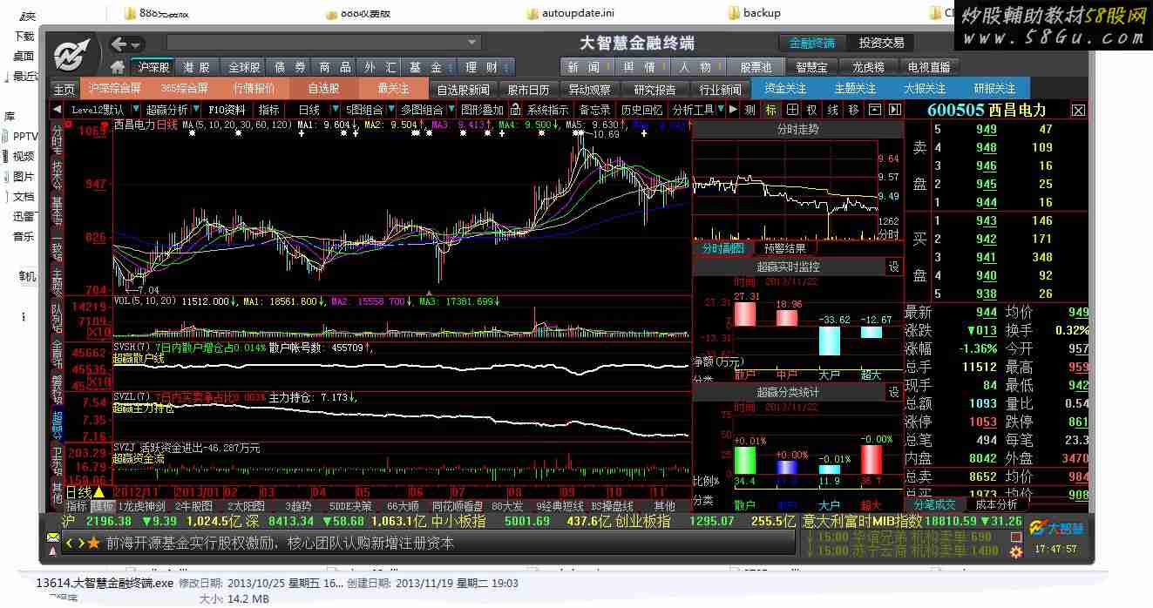
Task: Open 股票池 button
Action: 756,67
